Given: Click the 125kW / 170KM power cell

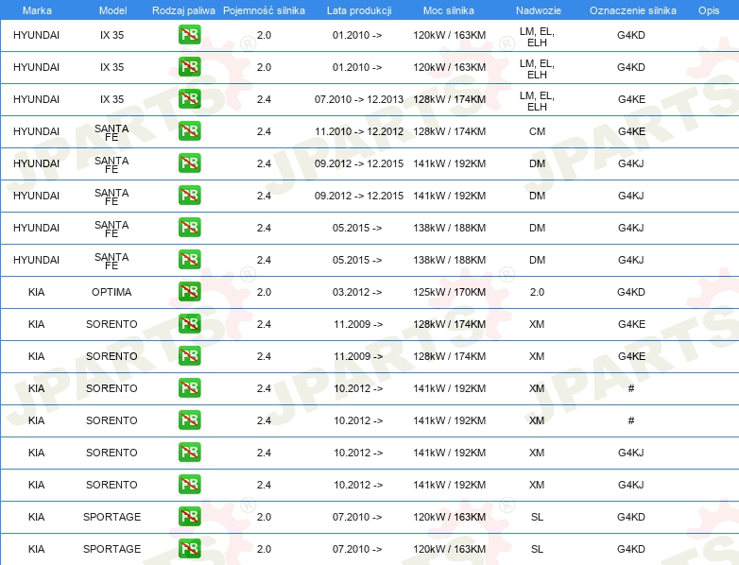Looking at the screenshot, I should (449, 292).
